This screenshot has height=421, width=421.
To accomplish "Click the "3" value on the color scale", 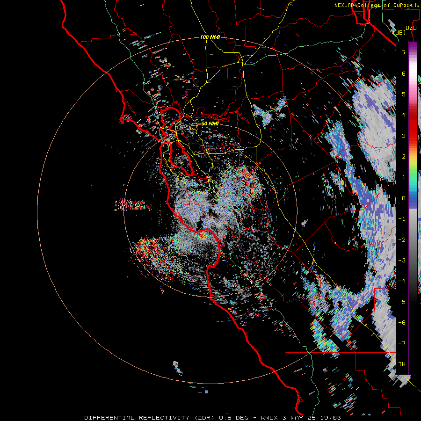I will pos(404,136).
